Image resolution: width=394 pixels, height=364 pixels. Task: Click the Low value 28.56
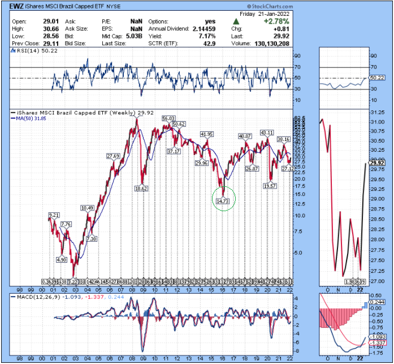point(51,36)
